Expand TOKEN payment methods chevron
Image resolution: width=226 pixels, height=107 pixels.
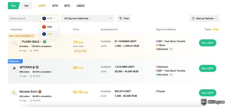coord(171,75)
